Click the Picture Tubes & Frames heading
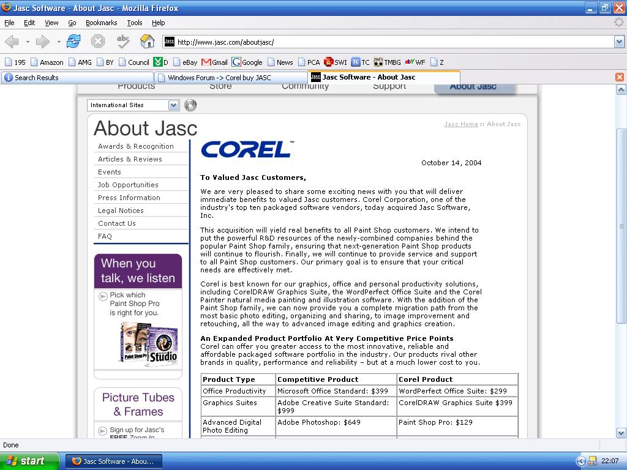The width and height of the screenshot is (627, 470). coord(138,405)
